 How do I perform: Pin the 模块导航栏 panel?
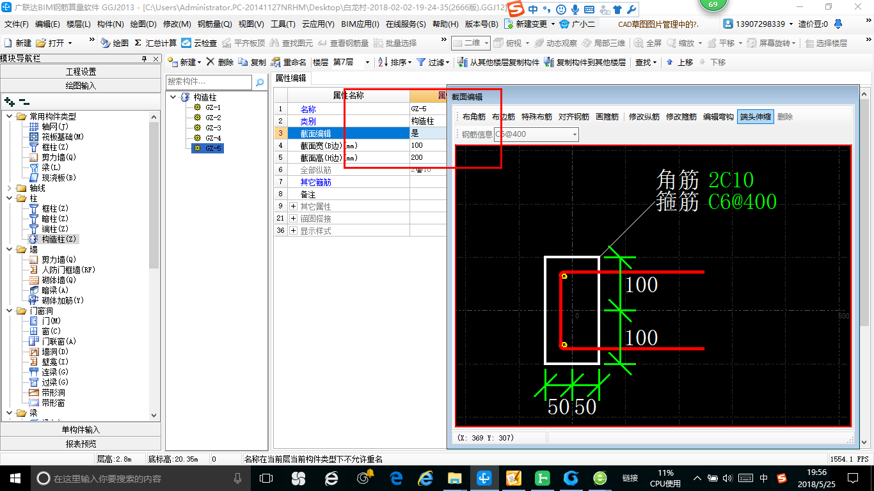[x=144, y=59]
